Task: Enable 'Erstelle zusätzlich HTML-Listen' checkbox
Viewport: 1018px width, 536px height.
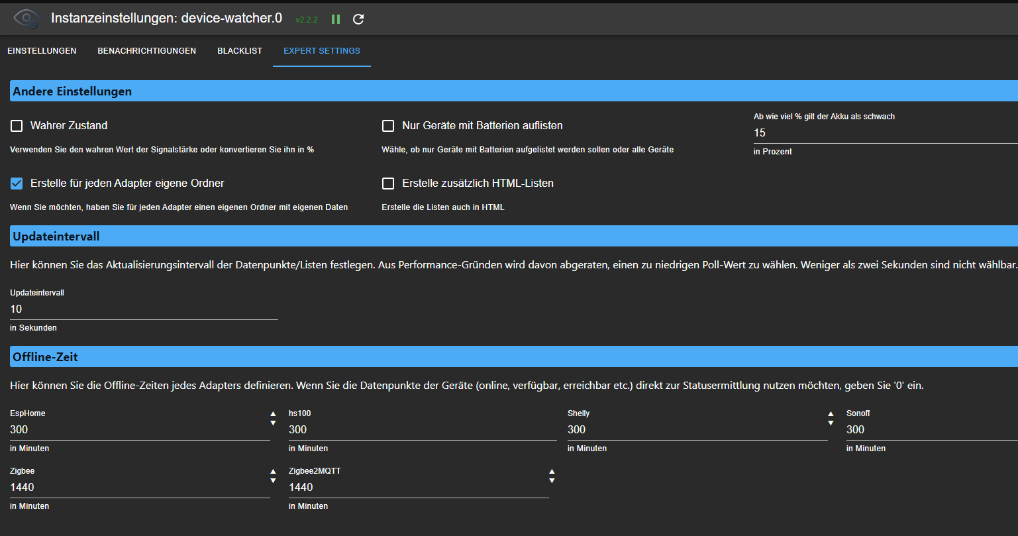Action: coord(388,183)
